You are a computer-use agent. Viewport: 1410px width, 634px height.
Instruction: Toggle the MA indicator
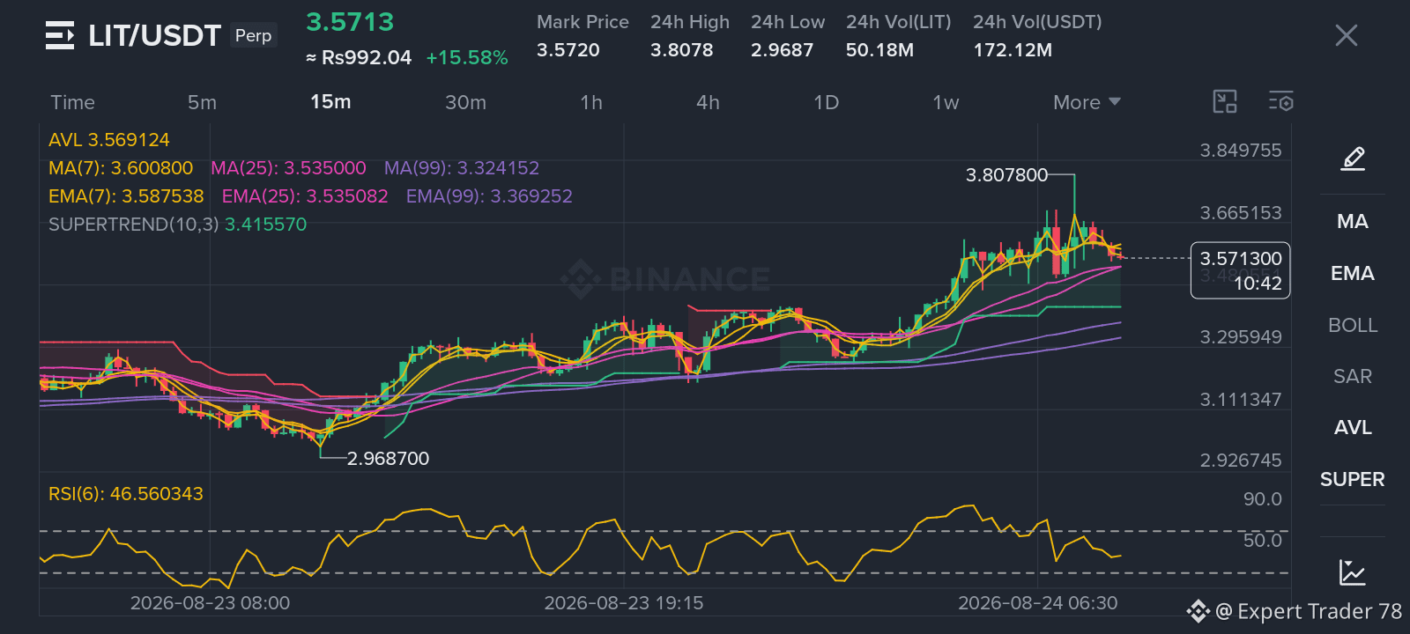pyautogui.click(x=1353, y=221)
